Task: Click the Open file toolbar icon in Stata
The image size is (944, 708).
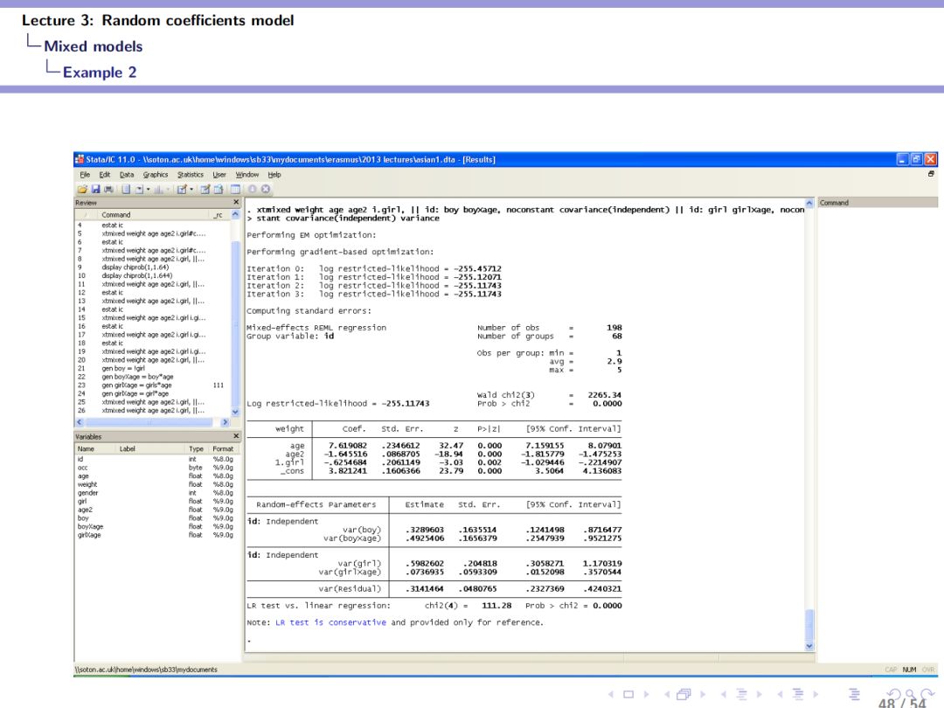Action: (x=82, y=189)
